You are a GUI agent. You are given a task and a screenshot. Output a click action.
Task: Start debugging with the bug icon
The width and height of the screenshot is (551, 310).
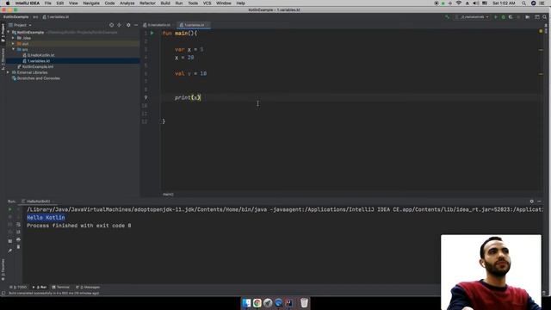click(x=503, y=17)
